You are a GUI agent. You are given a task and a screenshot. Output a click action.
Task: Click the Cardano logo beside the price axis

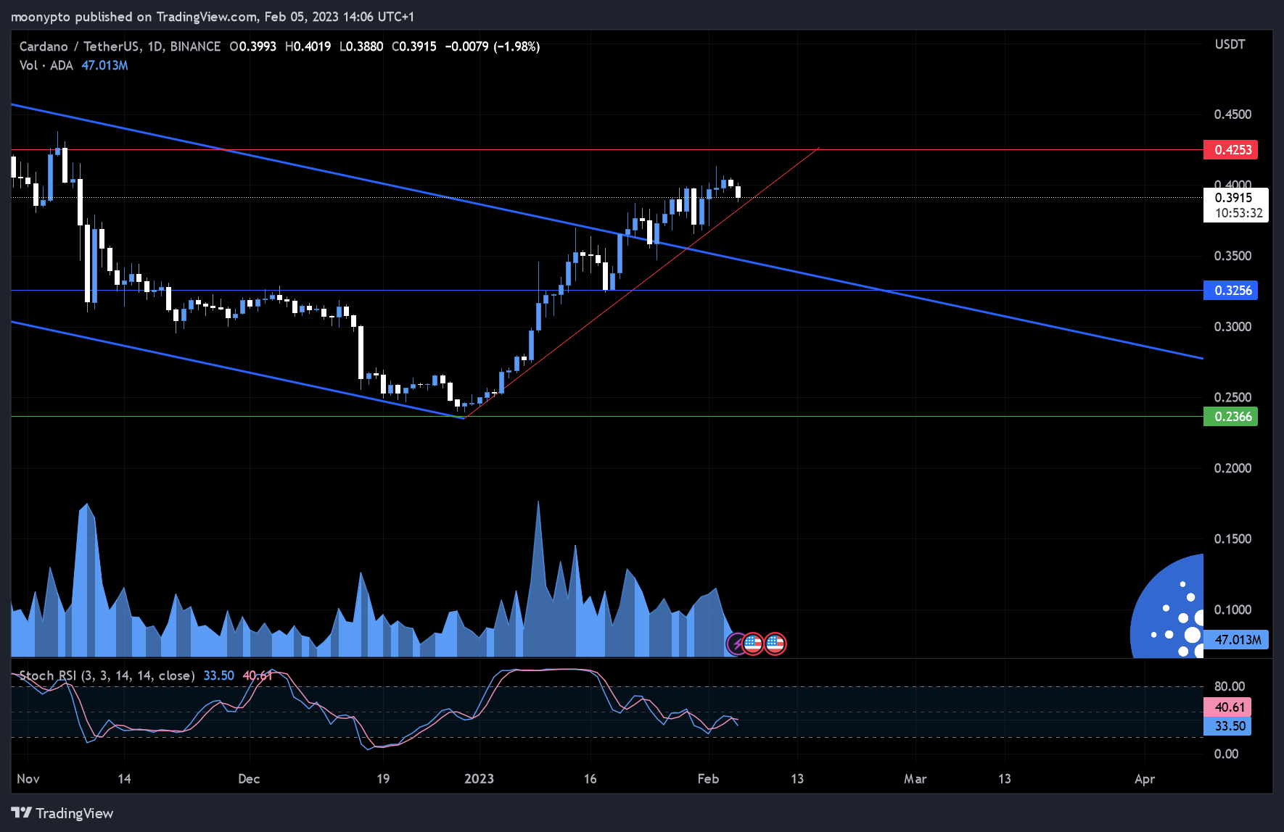click(1167, 607)
